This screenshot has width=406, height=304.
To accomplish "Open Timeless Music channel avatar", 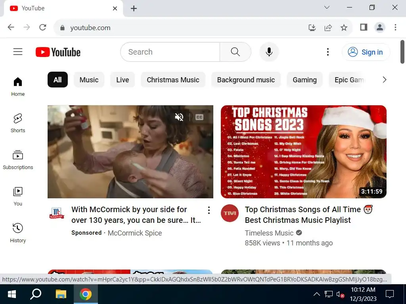I will click(x=230, y=213).
